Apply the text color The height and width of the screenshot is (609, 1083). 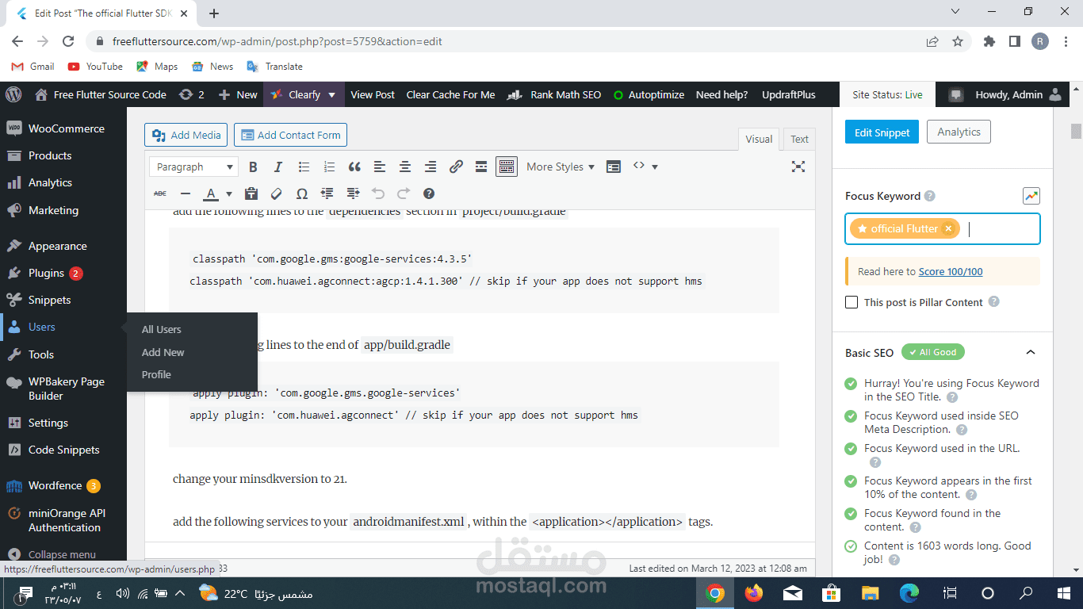[211, 193]
